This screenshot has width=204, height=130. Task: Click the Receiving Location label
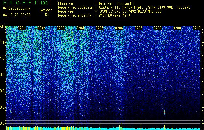[x=76, y=7]
